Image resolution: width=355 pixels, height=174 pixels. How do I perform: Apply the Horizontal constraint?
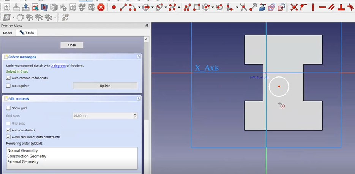pos(322,8)
